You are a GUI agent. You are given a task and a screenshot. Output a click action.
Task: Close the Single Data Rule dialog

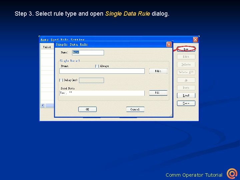pos(169,44)
